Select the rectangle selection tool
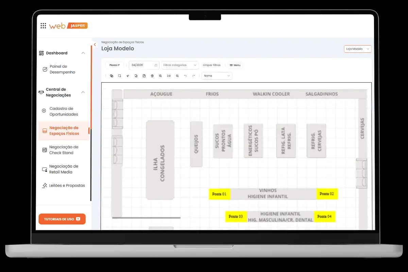This screenshot has width=408, height=272. point(120,76)
